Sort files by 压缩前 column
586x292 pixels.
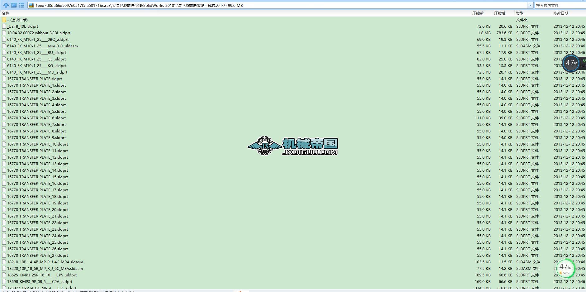[x=478, y=13]
